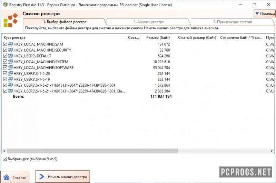Select the HKEY_LOCAL_MACHINE\SYSTEM row text
276x183 pixels.
[x=41, y=62]
